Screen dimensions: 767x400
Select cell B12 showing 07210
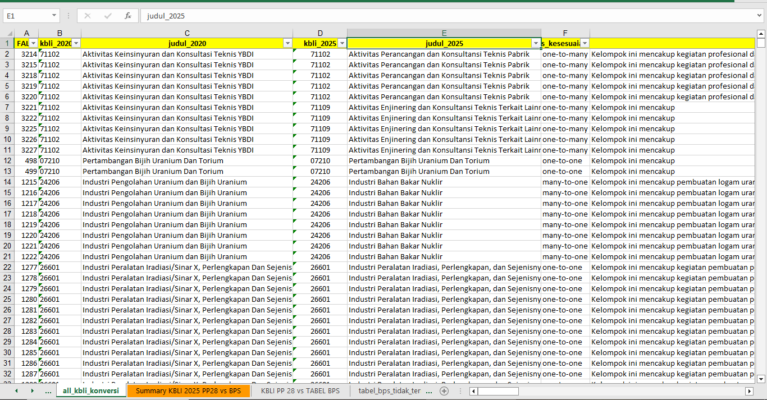tap(60, 160)
